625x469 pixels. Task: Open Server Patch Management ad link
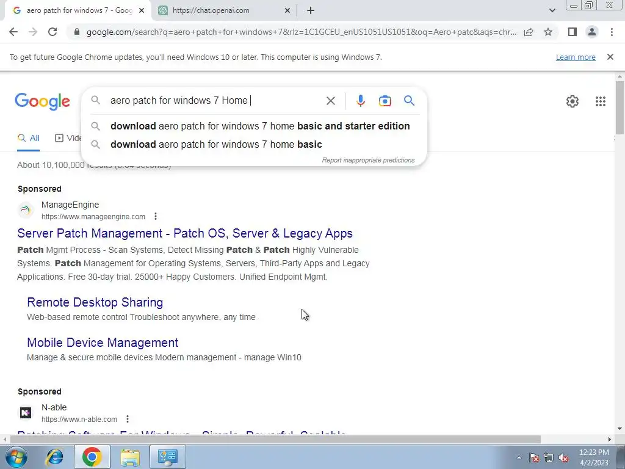click(185, 233)
